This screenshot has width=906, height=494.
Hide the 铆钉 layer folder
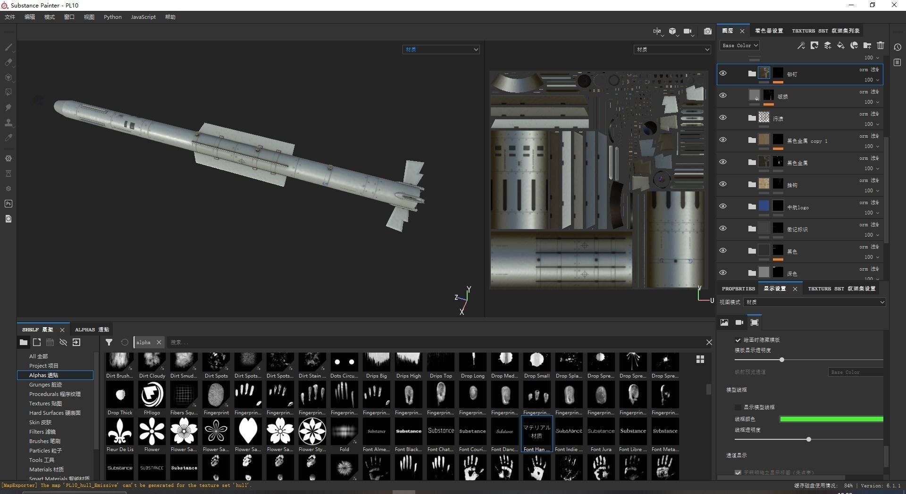pyautogui.click(x=723, y=73)
